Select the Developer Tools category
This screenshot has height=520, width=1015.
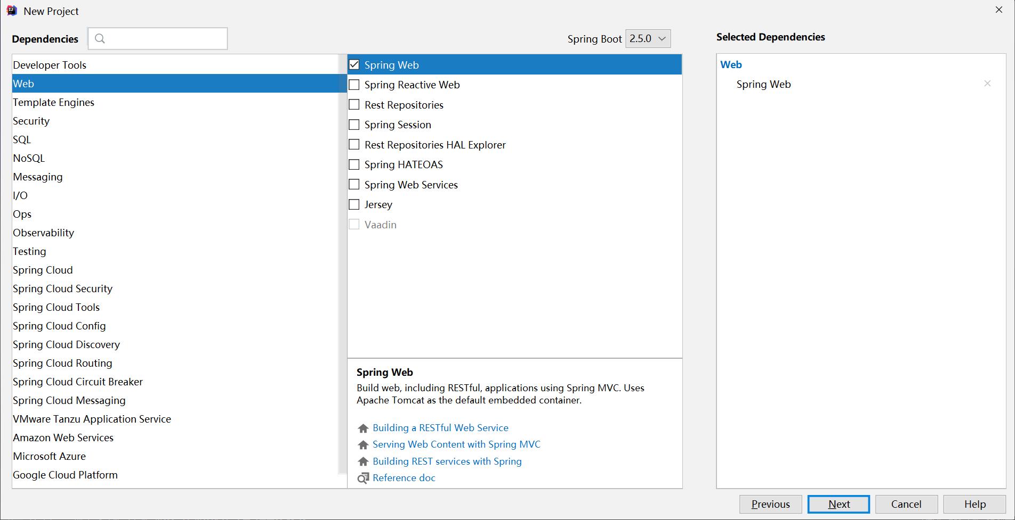click(175, 65)
